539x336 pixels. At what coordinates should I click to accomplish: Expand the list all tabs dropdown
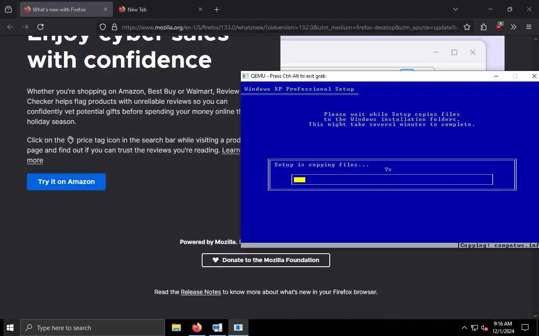456,9
